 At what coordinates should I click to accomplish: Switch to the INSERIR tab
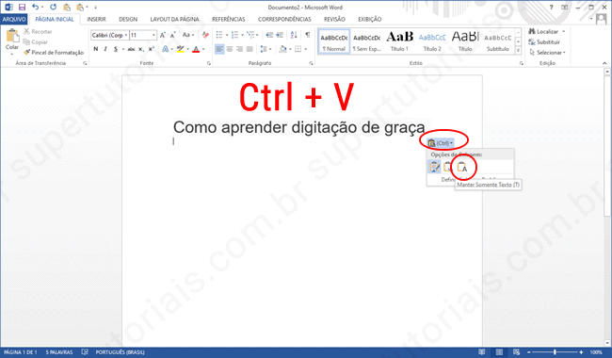pyautogui.click(x=96, y=19)
